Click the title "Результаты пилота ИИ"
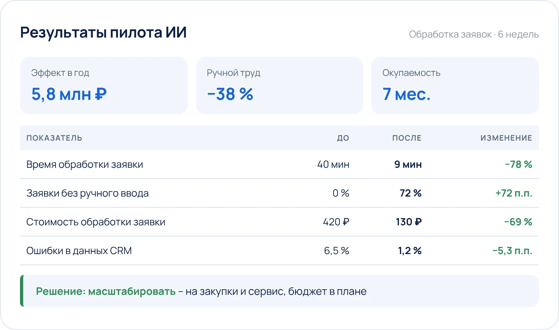 point(104,33)
